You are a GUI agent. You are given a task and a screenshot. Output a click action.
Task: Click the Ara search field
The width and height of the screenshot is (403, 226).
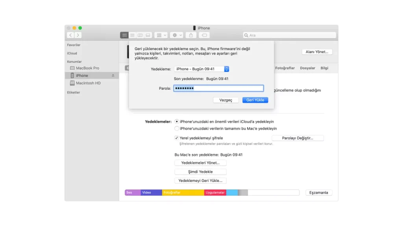pyautogui.click(x=289, y=35)
